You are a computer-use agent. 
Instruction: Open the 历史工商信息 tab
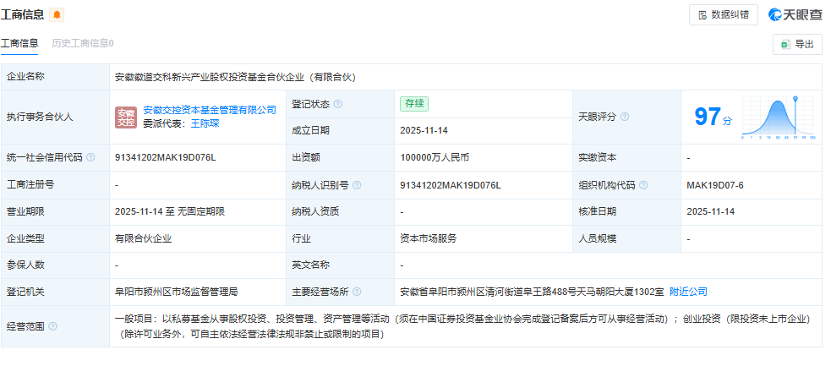tap(82, 43)
